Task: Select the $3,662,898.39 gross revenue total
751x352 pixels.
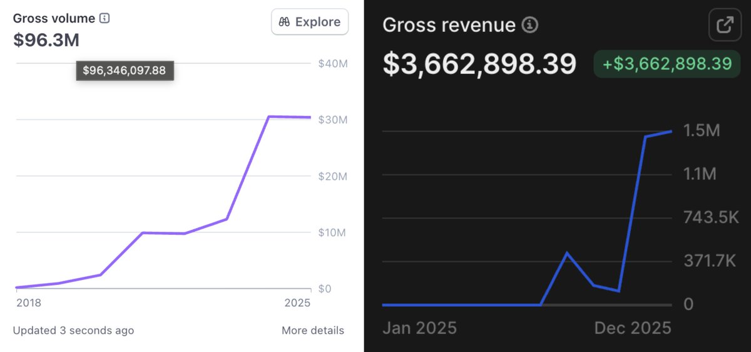Action: 479,64
